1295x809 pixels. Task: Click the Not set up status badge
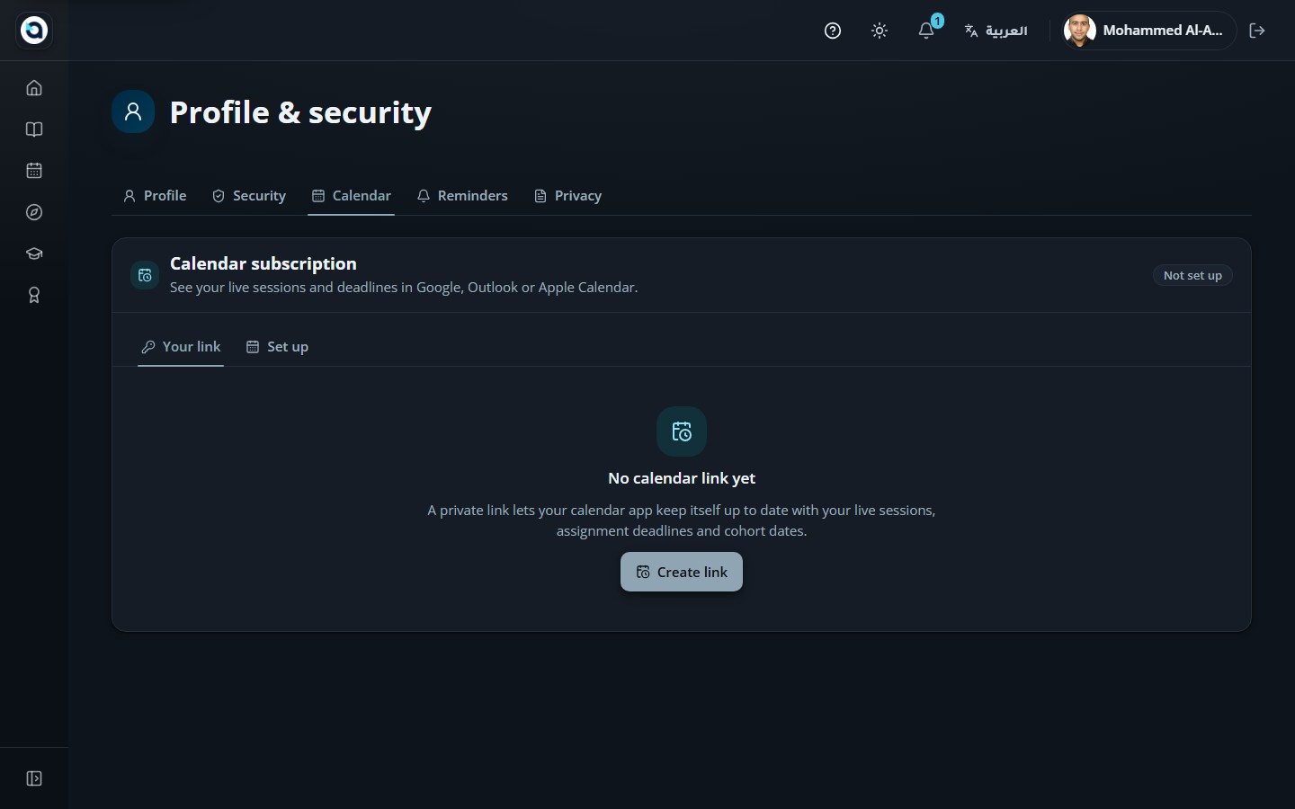(x=1192, y=275)
